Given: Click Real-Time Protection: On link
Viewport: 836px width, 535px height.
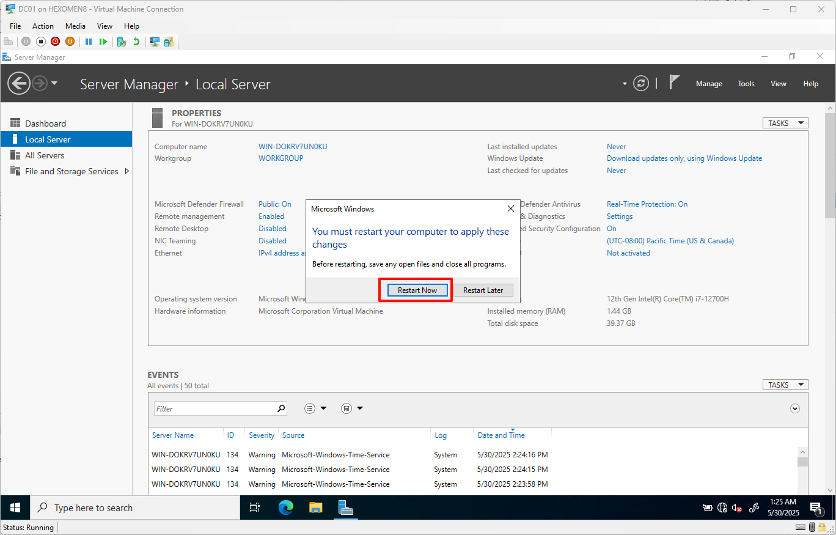Looking at the screenshot, I should (x=647, y=204).
